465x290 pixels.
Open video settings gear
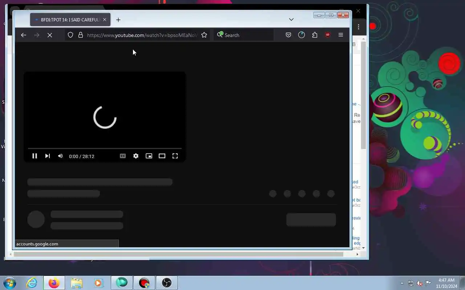pyautogui.click(x=136, y=156)
